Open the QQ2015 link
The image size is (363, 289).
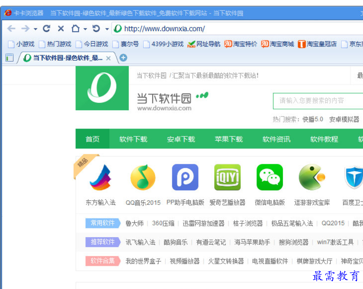(333, 223)
